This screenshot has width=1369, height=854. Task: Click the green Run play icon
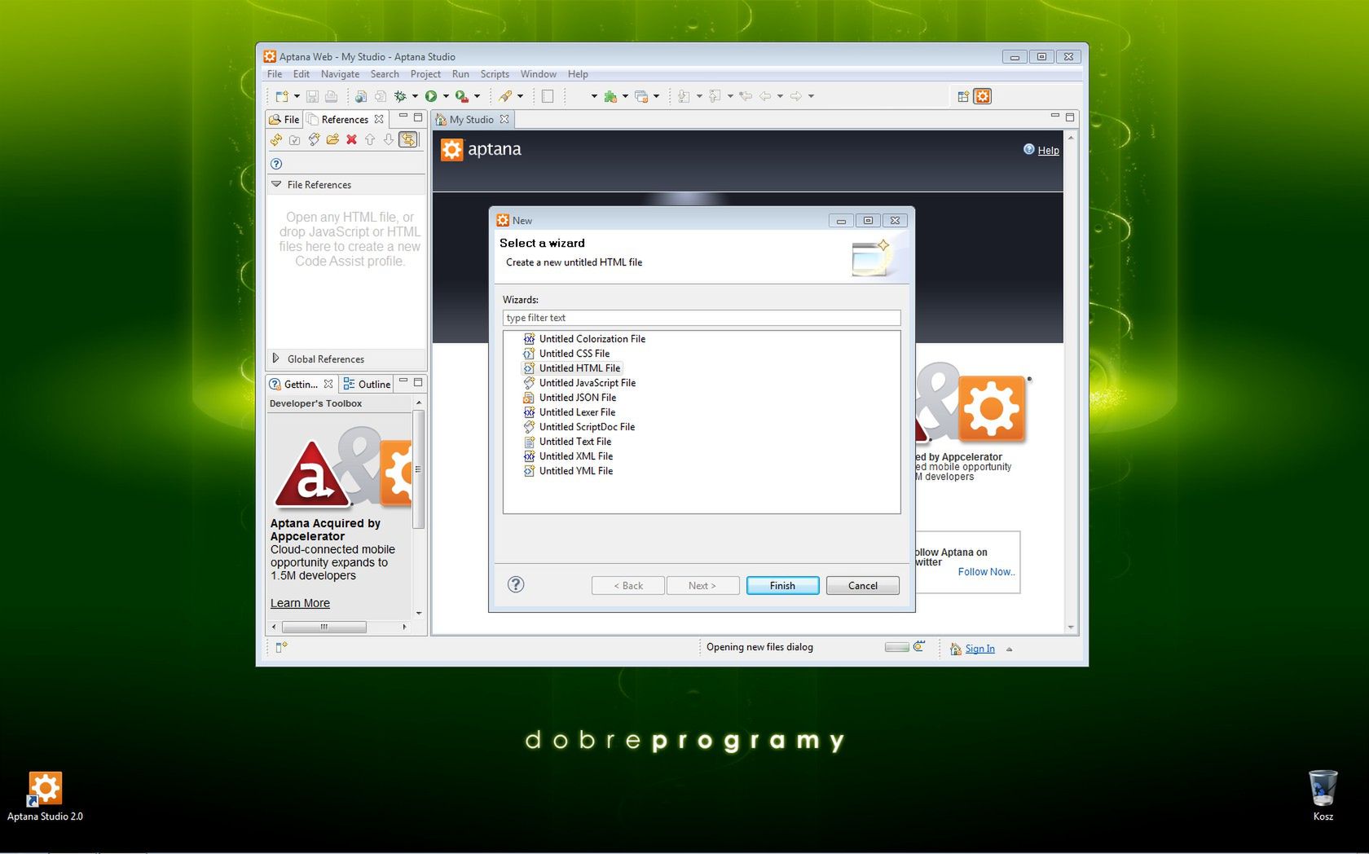click(431, 96)
